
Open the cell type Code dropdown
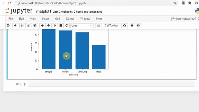(82, 26)
